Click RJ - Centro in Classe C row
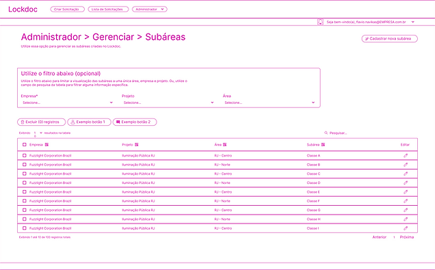 [223, 174]
